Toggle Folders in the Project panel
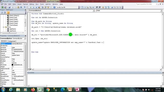 pos(8,13)
